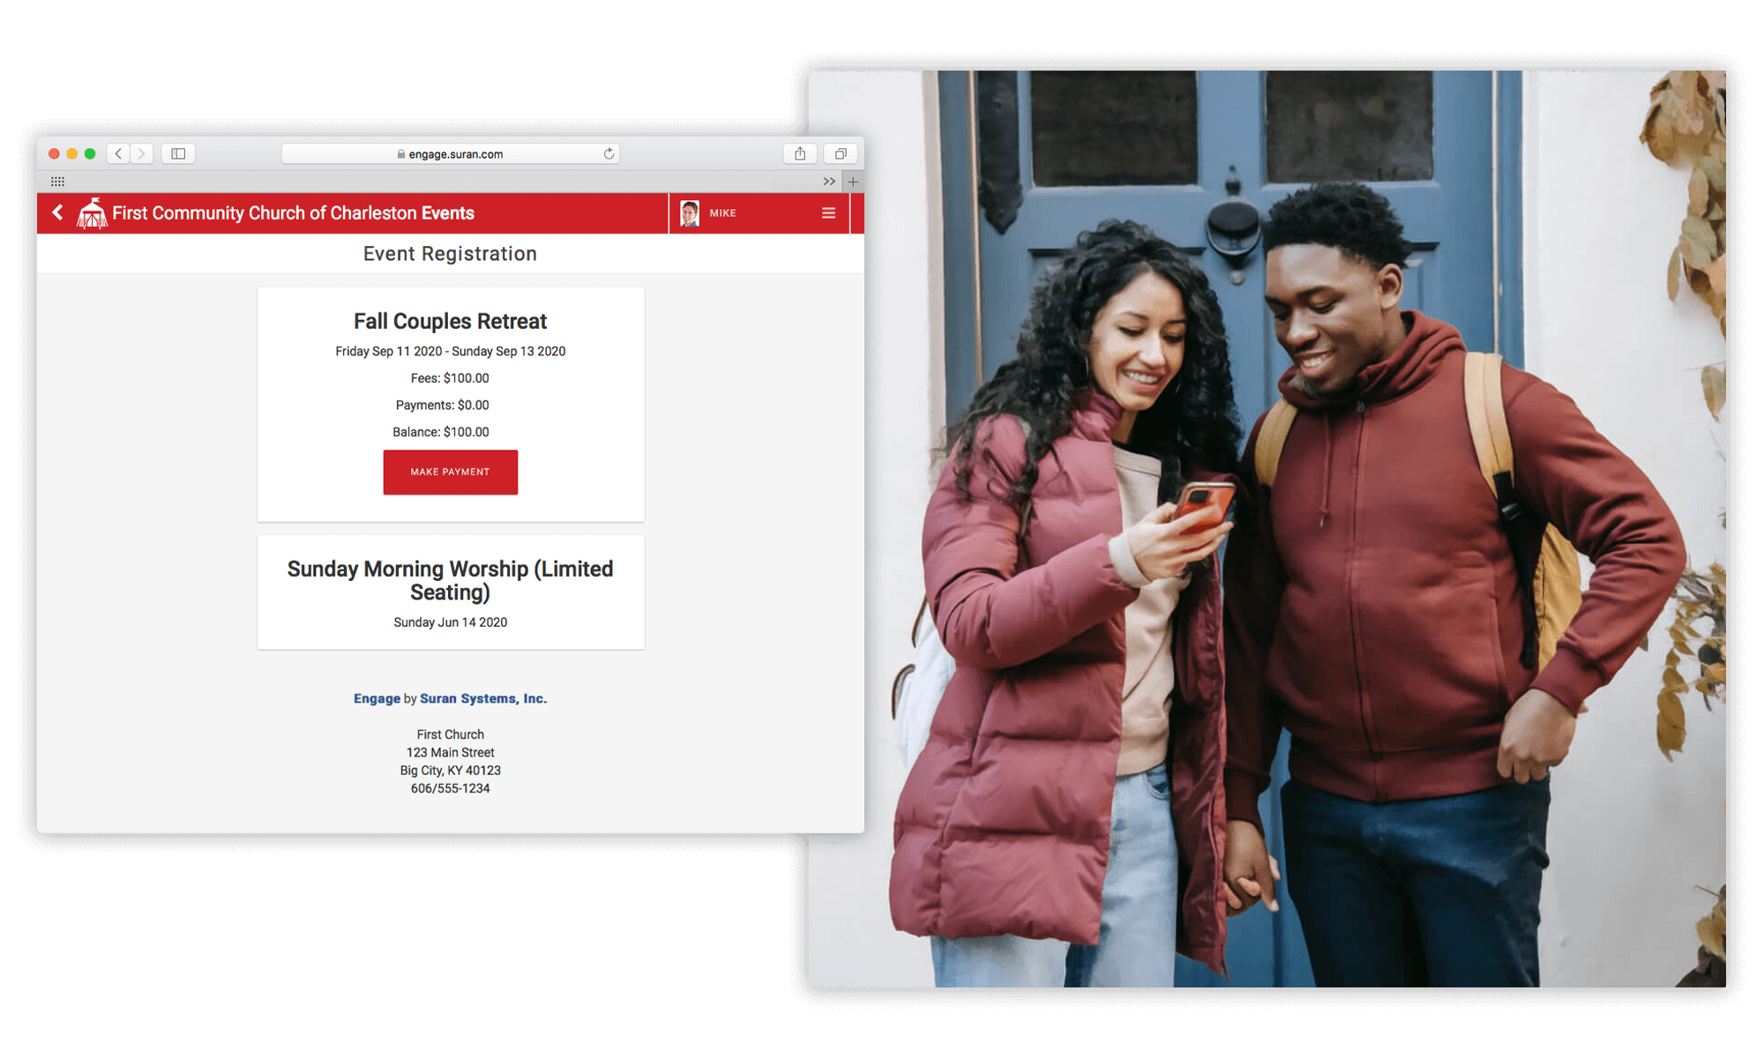The width and height of the screenshot is (1764, 1058).
Task: Click the Safari forward navigation arrow
Action: [142, 153]
